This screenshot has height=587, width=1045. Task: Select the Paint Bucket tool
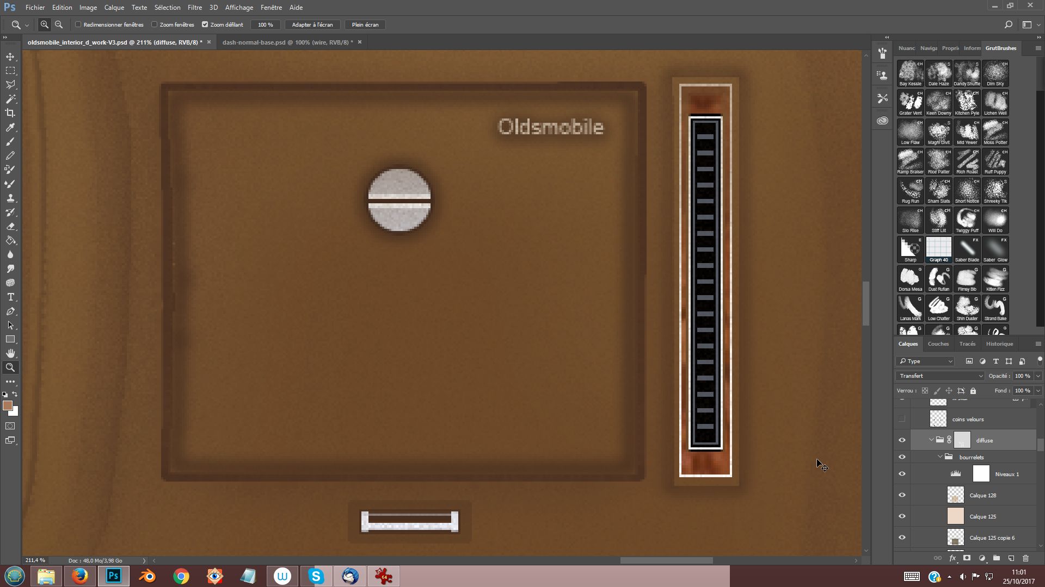10,240
